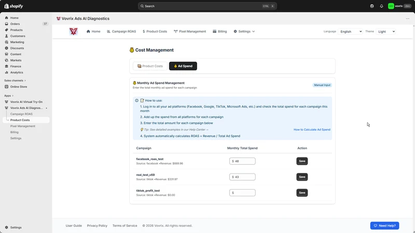This screenshot has width=415, height=233.
Task: Click the Shopify search bar
Action: (207, 6)
